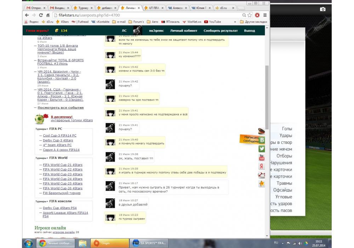The image size is (354, 248).
Task: Switch to d3.ru browser tab
Action: [224, 8]
